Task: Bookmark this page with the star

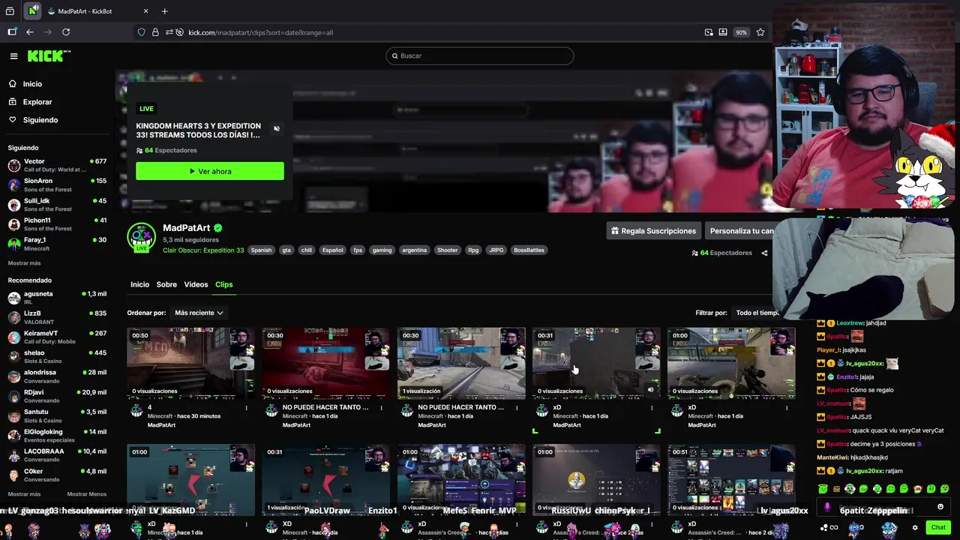Action: [x=760, y=32]
